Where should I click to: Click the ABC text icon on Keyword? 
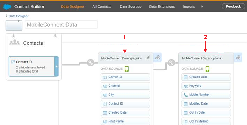(186, 86)
